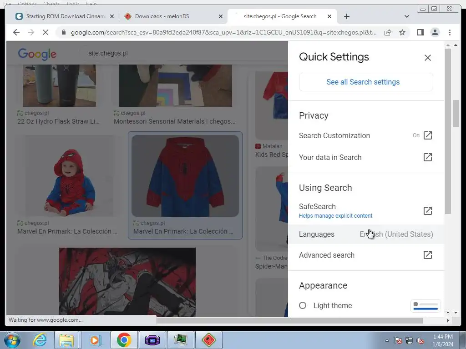
Task: Open See all Search settings
Action: (366, 82)
